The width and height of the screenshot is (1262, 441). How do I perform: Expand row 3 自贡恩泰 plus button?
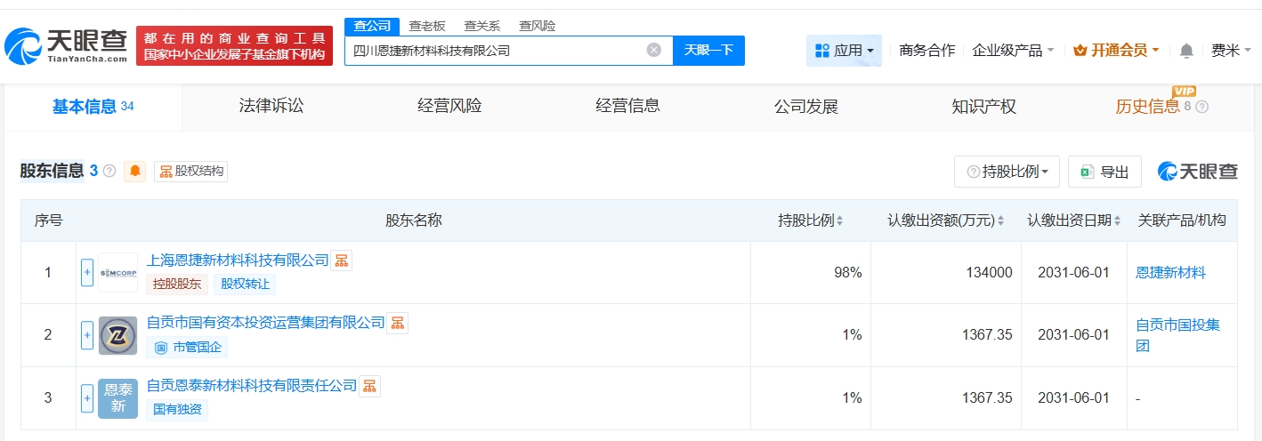(x=87, y=398)
